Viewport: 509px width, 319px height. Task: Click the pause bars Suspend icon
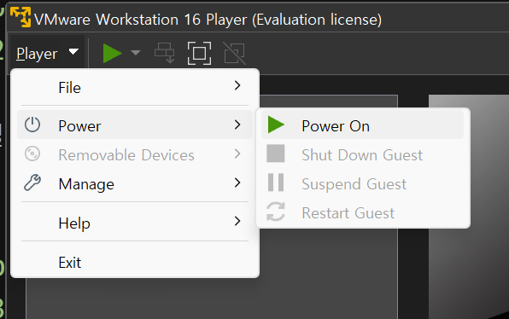(276, 183)
